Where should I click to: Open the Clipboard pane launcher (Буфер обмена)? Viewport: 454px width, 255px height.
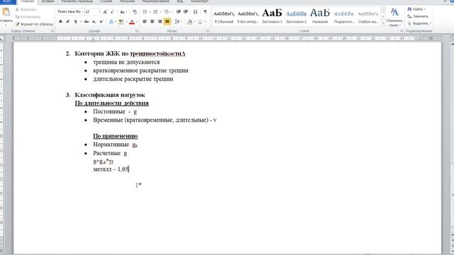tap(52, 31)
